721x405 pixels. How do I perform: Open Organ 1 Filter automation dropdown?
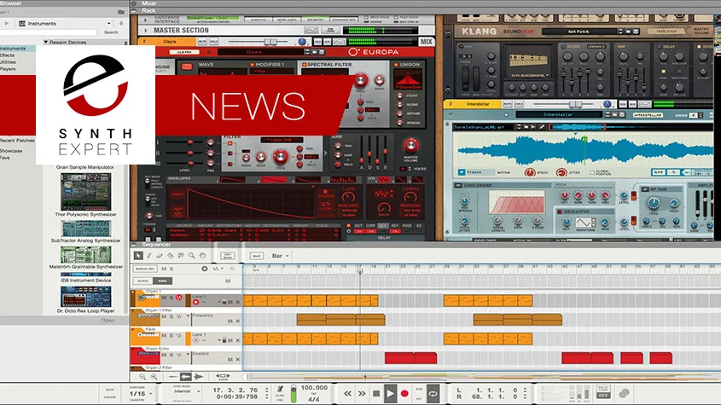click(188, 316)
